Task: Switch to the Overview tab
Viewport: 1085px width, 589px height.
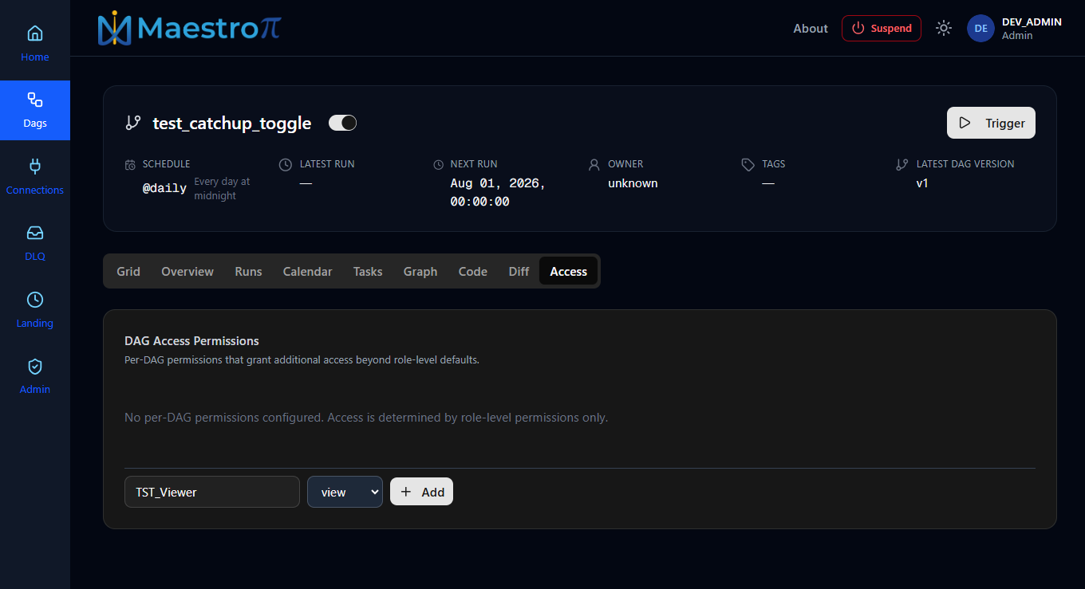Action: pos(187,272)
